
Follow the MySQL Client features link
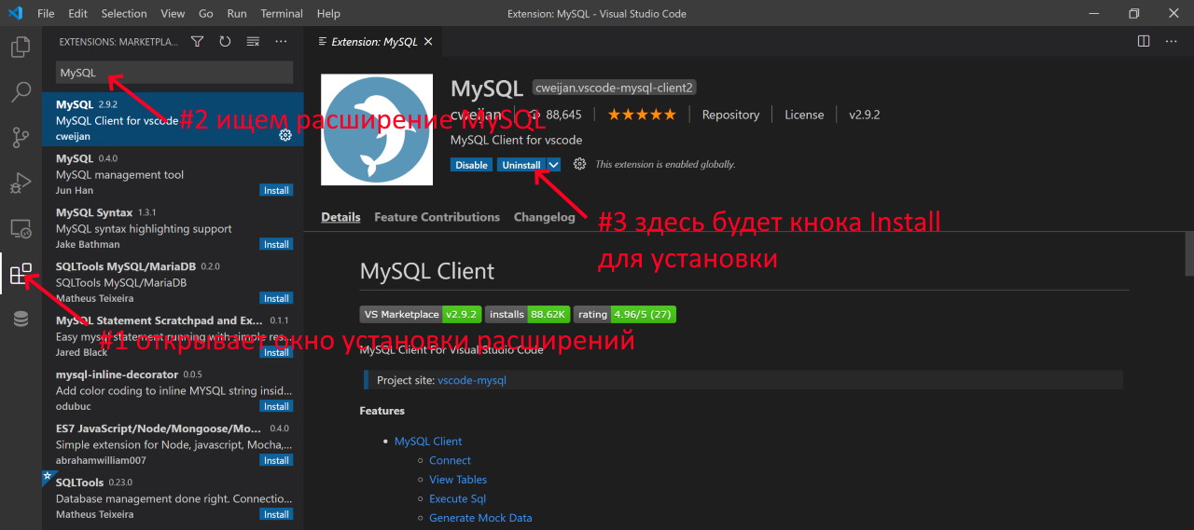click(x=428, y=442)
